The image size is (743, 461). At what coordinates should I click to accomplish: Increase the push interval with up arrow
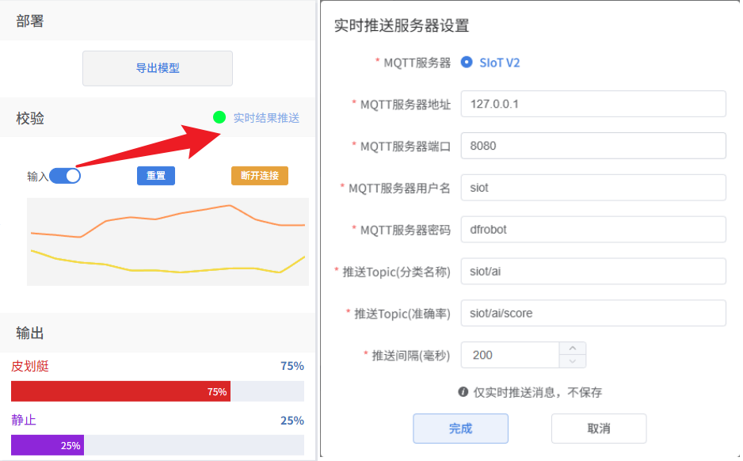[573, 349]
